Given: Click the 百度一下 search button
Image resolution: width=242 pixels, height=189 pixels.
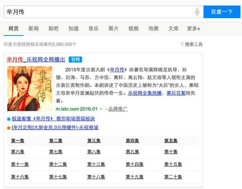Looking at the screenshot, I should 222,12.
